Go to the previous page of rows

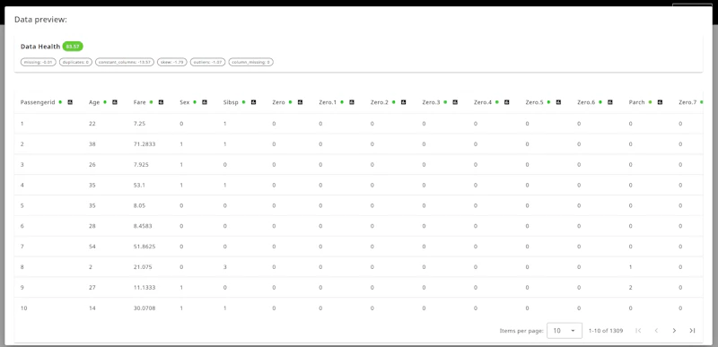[x=656, y=331]
